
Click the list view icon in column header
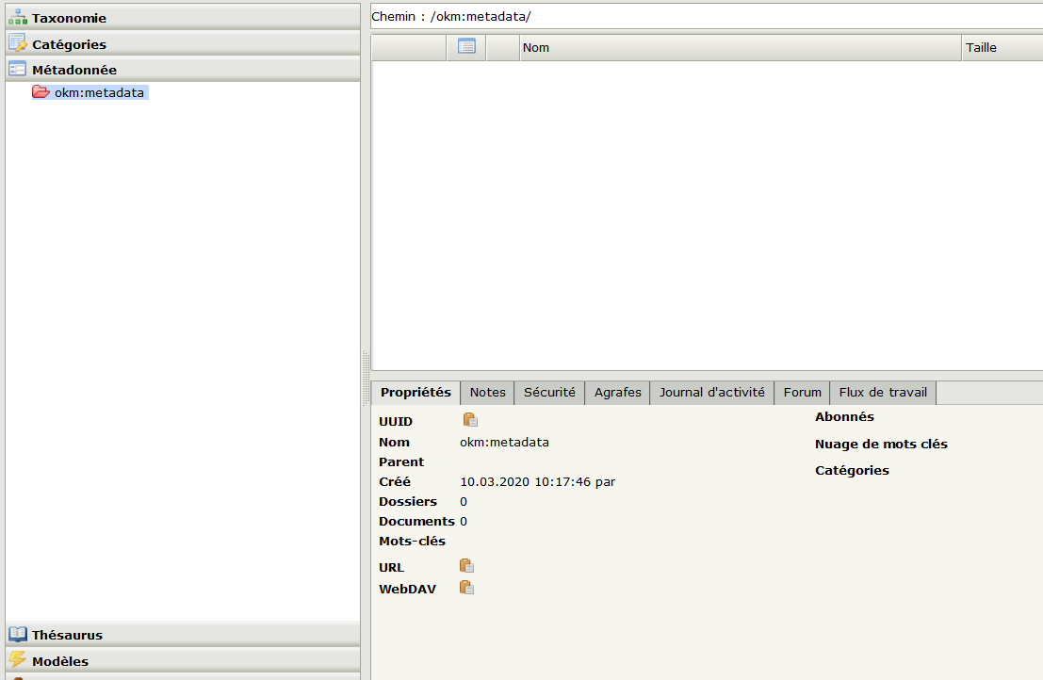pos(465,47)
